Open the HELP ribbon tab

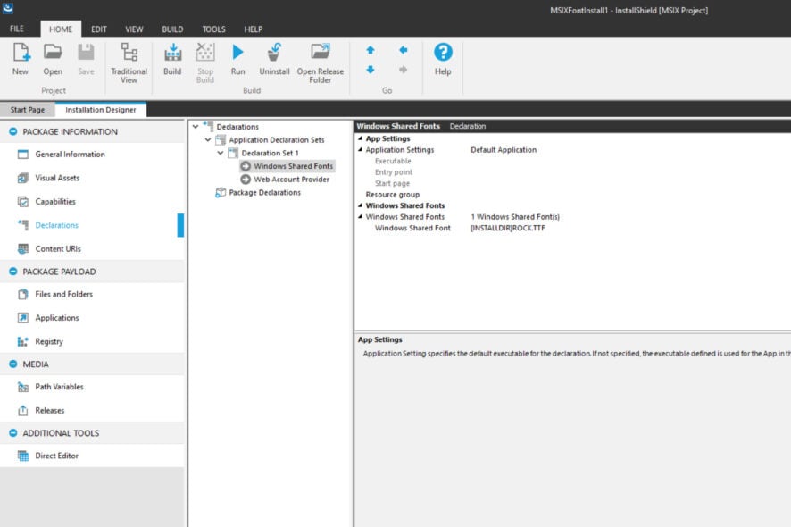pos(254,29)
